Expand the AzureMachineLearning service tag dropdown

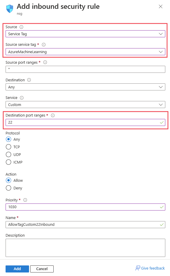coord(85,52)
